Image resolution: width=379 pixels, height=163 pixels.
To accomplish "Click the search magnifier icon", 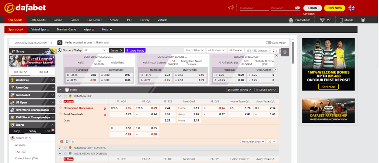I will (60, 43).
